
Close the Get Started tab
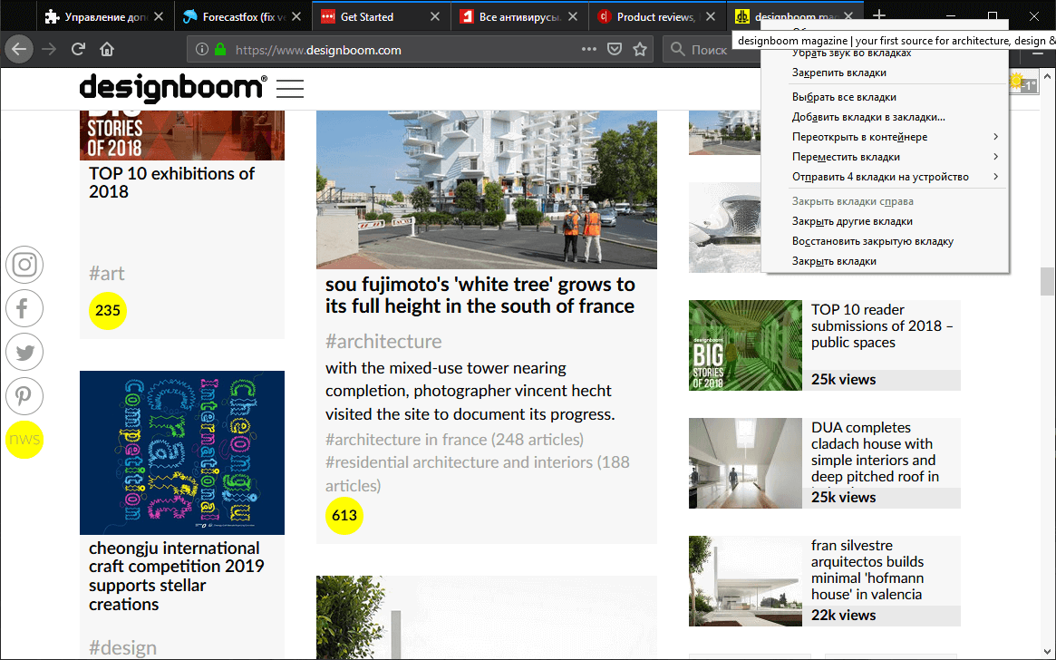pyautogui.click(x=435, y=17)
